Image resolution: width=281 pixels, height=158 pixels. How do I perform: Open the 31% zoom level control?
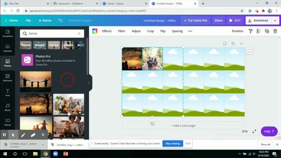[245, 131]
